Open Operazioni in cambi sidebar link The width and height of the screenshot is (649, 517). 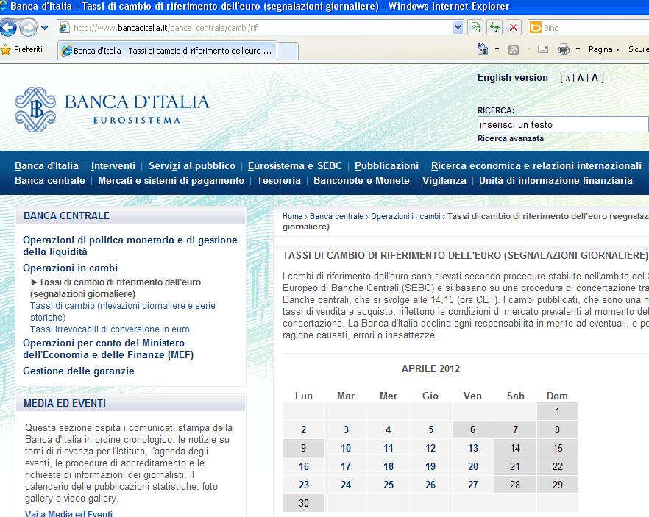click(x=71, y=268)
